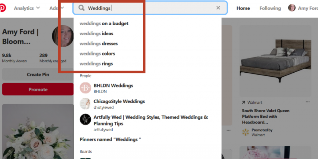This screenshot has height=159, width=318.
Task: Click the Pinterest logo icon
Action: coord(2,8)
